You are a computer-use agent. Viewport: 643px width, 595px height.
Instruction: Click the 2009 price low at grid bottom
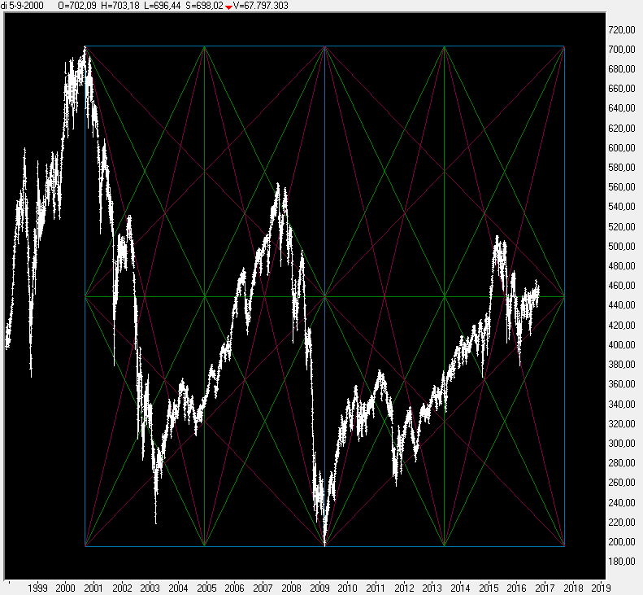pyautogui.click(x=325, y=544)
